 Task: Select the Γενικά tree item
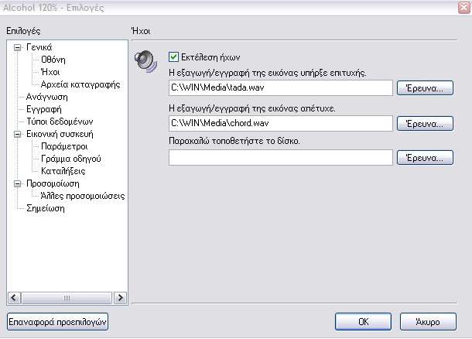[x=39, y=47]
